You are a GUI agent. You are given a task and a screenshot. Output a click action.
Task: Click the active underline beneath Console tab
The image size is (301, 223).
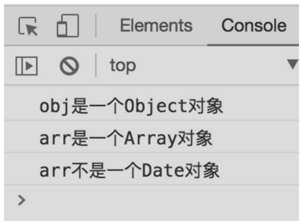click(x=253, y=45)
